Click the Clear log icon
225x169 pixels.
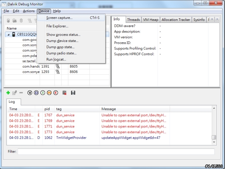[64, 93]
